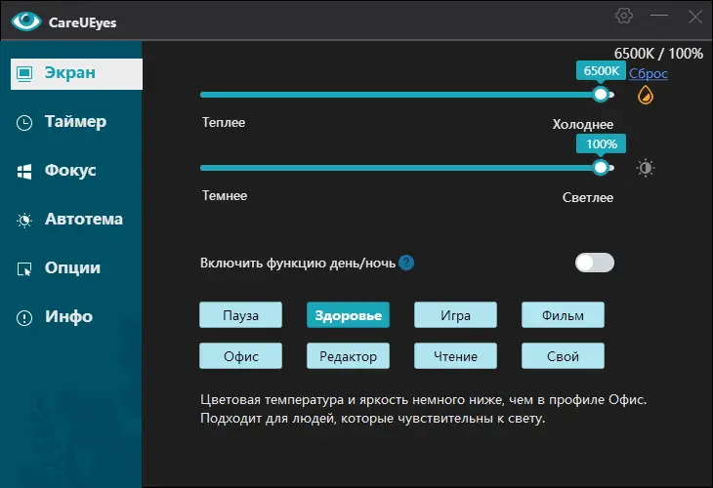Viewport: 713px width, 488px height.
Task: Select the Чтение preset
Action: click(455, 356)
